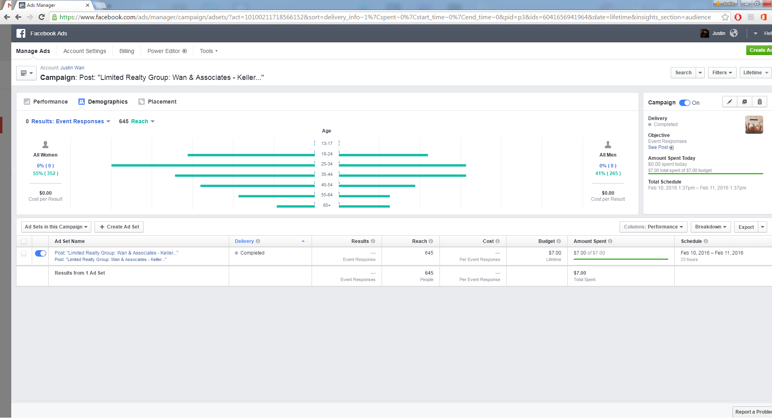
Task: Bookmark page with the star icon
Action: point(725,17)
